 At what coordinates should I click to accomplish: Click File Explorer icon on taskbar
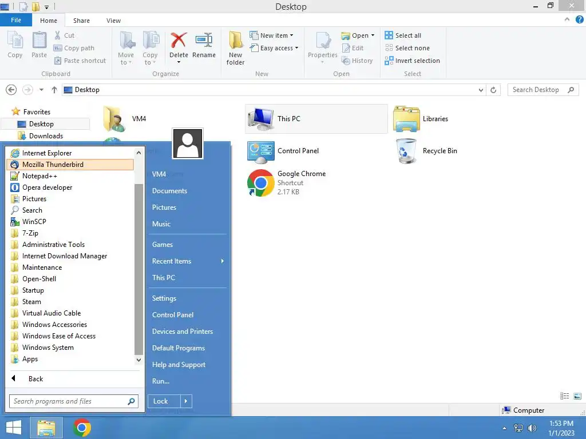click(46, 428)
